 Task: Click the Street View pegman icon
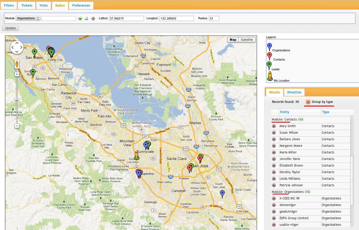(x=17, y=64)
